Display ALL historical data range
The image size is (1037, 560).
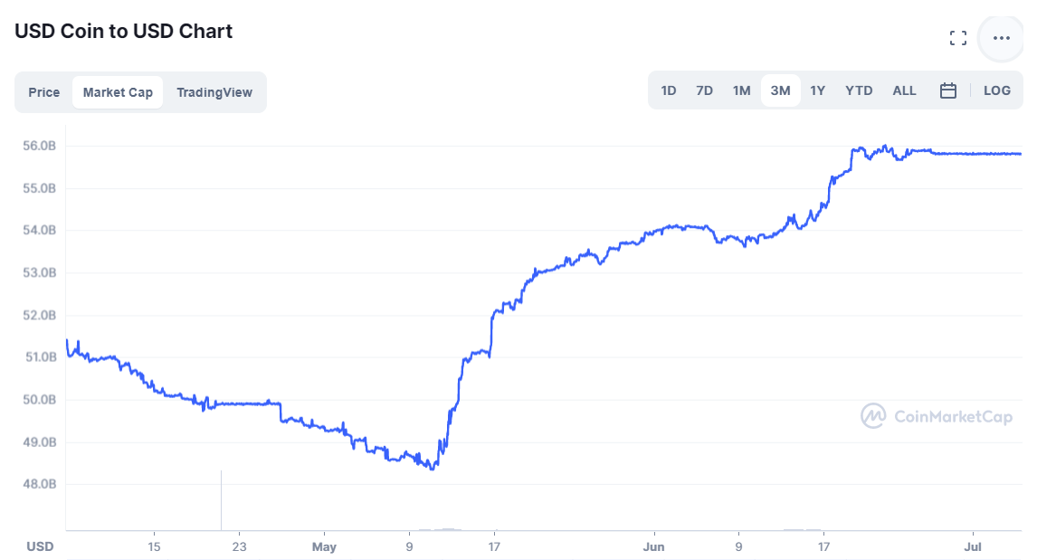[x=904, y=90]
